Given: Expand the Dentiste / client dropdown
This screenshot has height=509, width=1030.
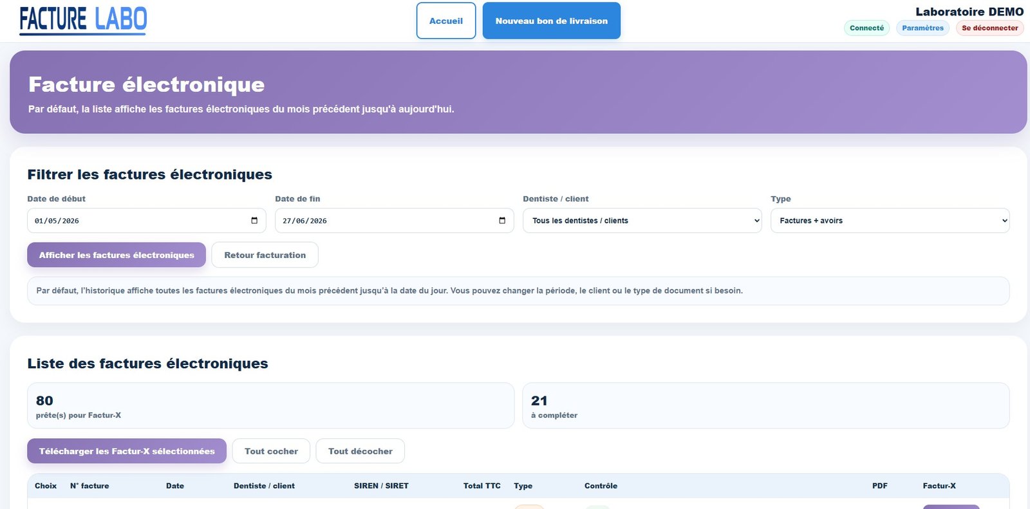Looking at the screenshot, I should (x=642, y=221).
